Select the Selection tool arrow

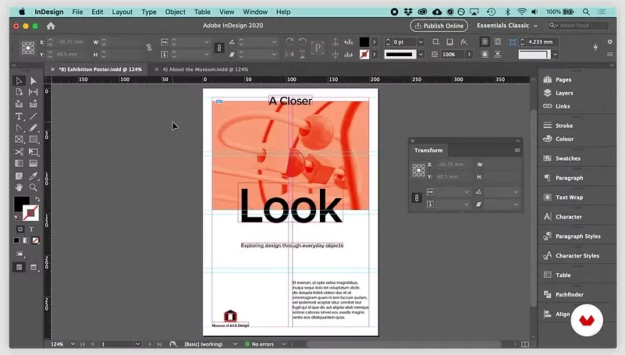pyautogui.click(x=19, y=81)
